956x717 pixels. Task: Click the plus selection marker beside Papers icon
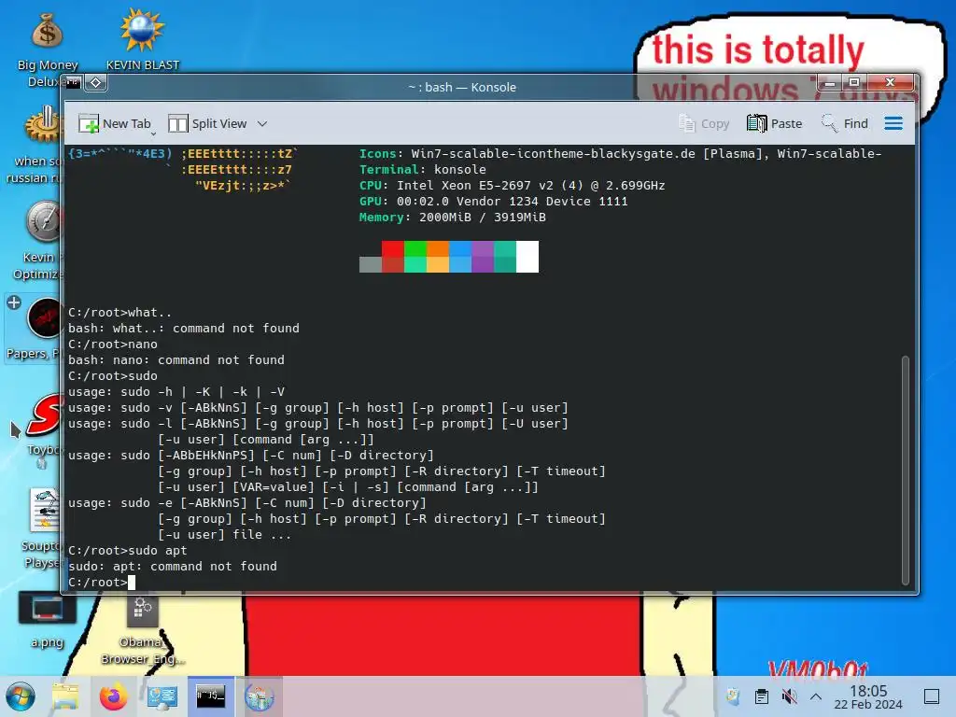click(14, 302)
